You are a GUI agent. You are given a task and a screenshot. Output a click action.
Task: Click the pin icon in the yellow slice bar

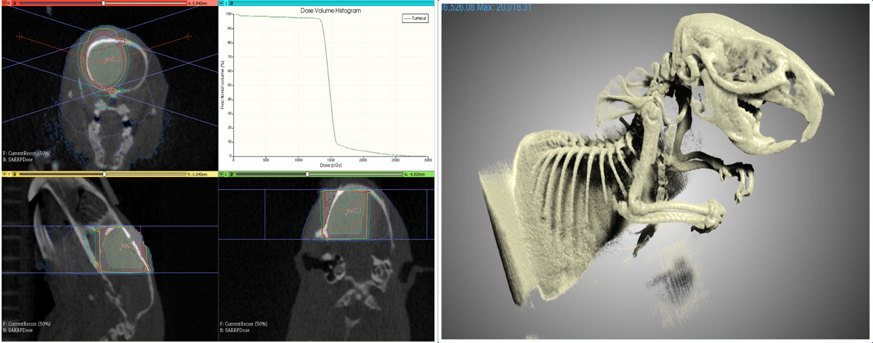3,174
